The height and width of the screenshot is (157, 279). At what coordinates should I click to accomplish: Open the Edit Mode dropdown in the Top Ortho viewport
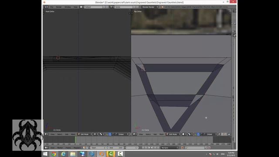click(x=173, y=134)
